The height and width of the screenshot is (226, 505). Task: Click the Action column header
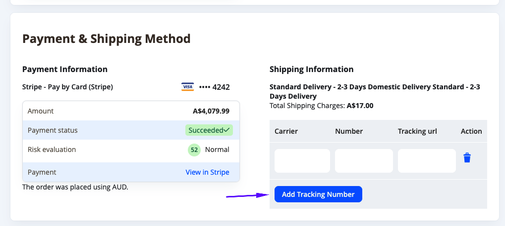tap(471, 131)
